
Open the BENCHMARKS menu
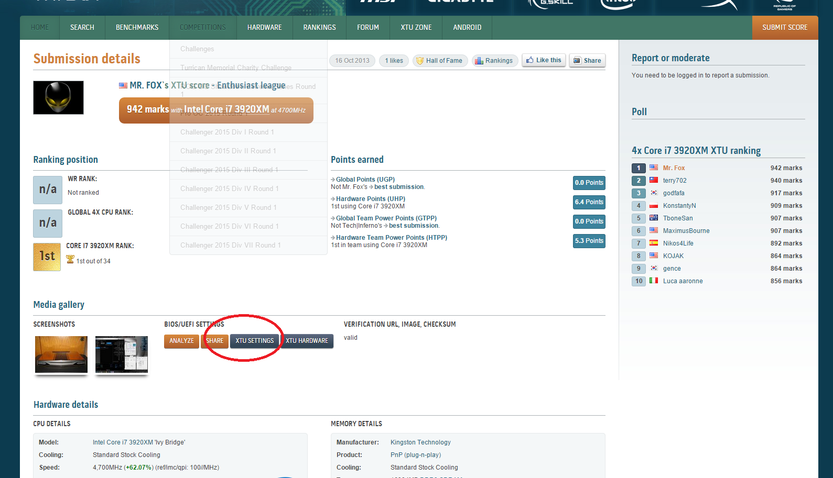click(x=137, y=28)
